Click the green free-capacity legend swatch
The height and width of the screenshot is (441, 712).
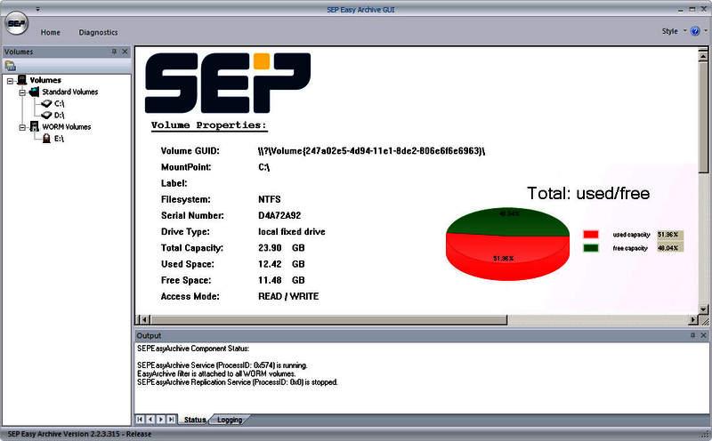[x=591, y=248]
